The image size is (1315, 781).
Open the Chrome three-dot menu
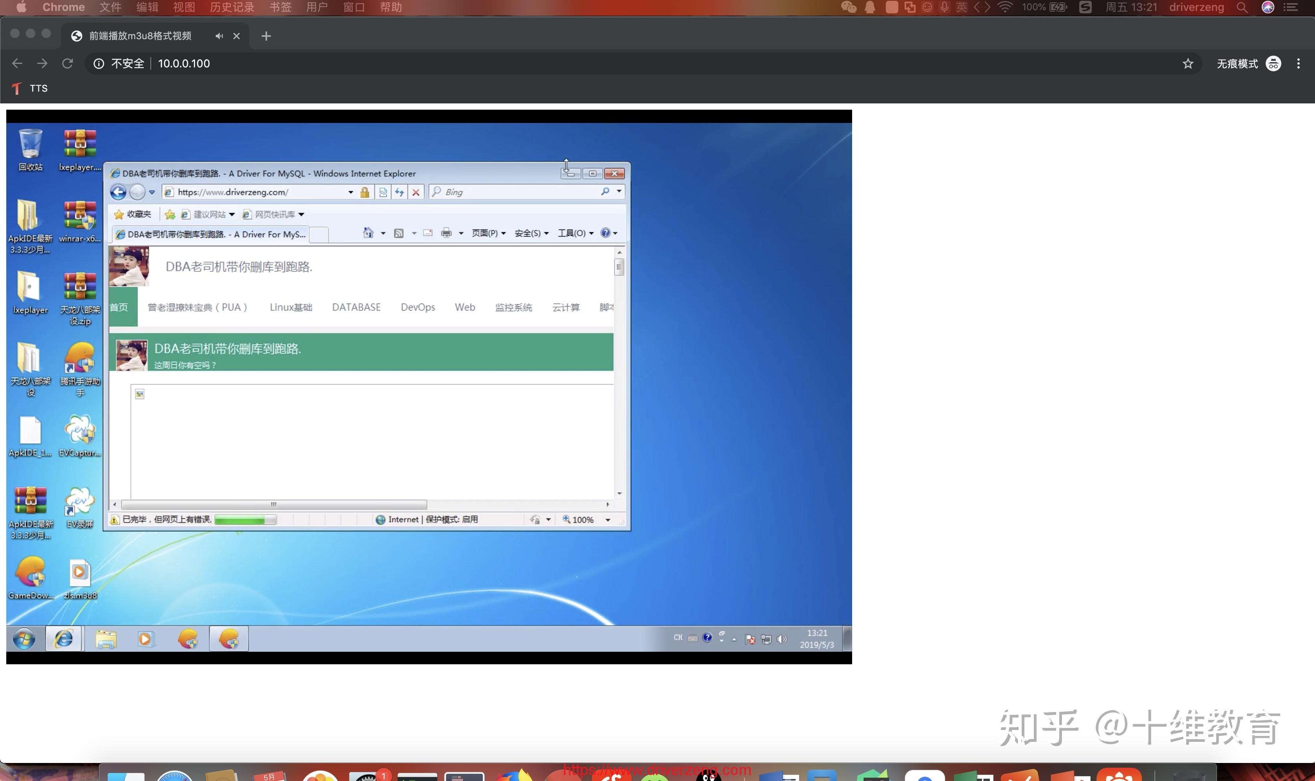[x=1298, y=64]
